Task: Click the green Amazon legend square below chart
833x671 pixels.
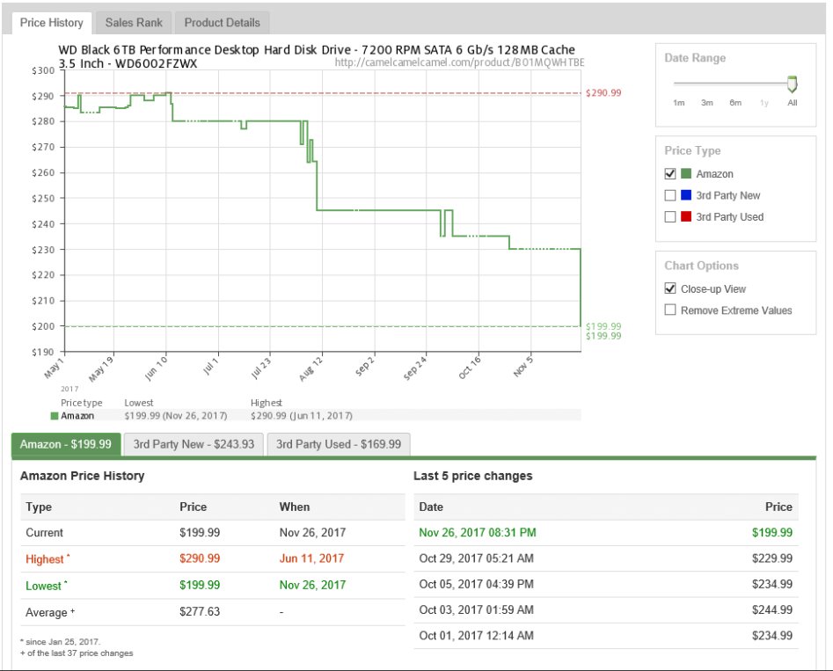Action: (55, 415)
